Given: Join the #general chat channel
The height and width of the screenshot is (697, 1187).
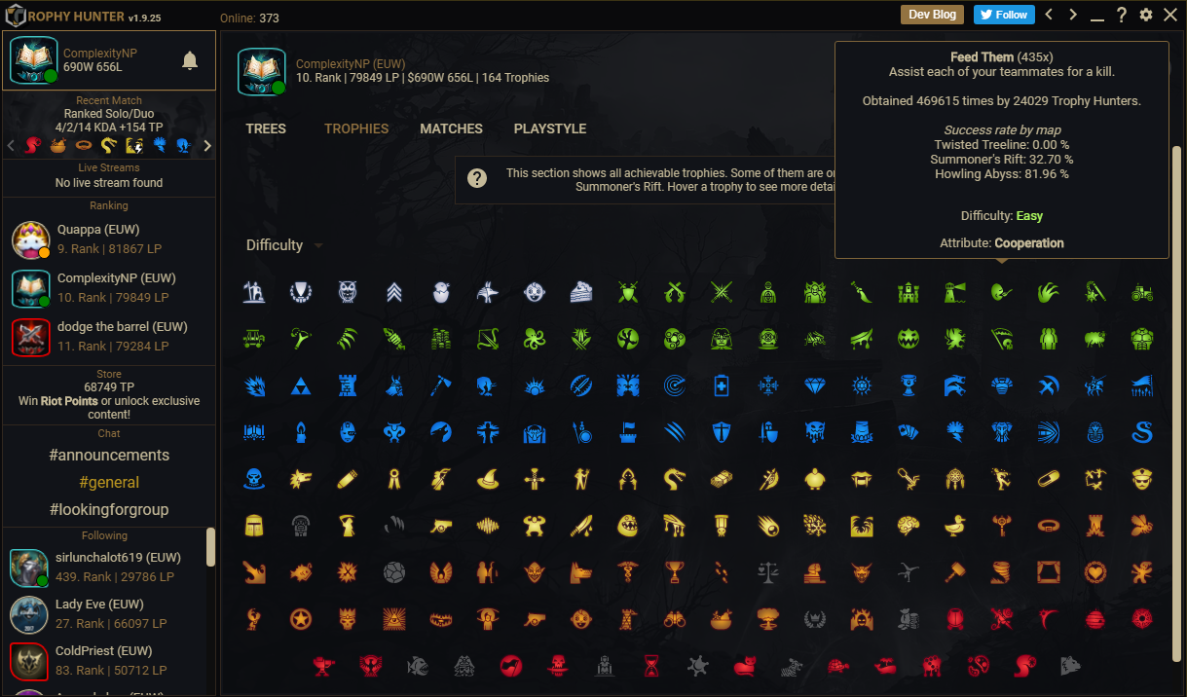Looking at the screenshot, I should point(109,482).
